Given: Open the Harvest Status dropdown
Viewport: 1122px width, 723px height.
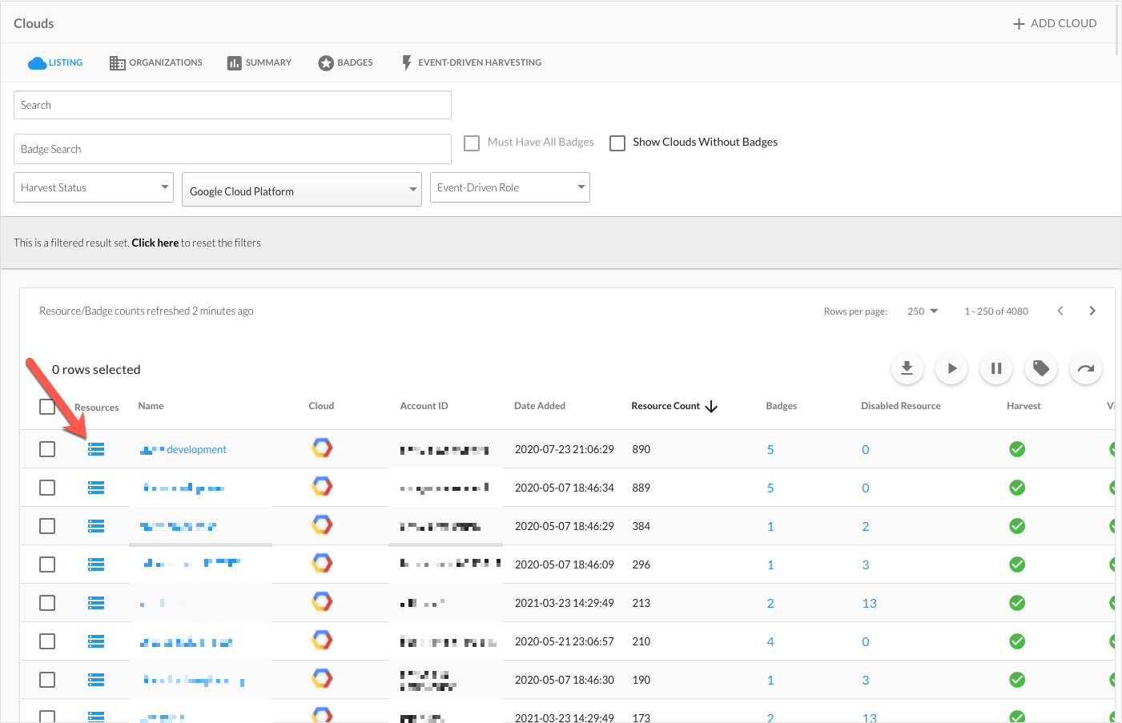Looking at the screenshot, I should click(94, 187).
